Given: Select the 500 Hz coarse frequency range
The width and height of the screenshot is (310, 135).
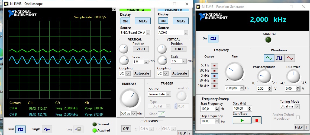Looking at the screenshot, I should coord(215,70).
